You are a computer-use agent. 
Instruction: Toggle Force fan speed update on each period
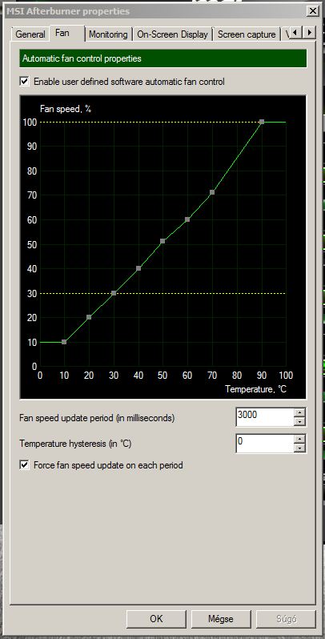click(25, 464)
